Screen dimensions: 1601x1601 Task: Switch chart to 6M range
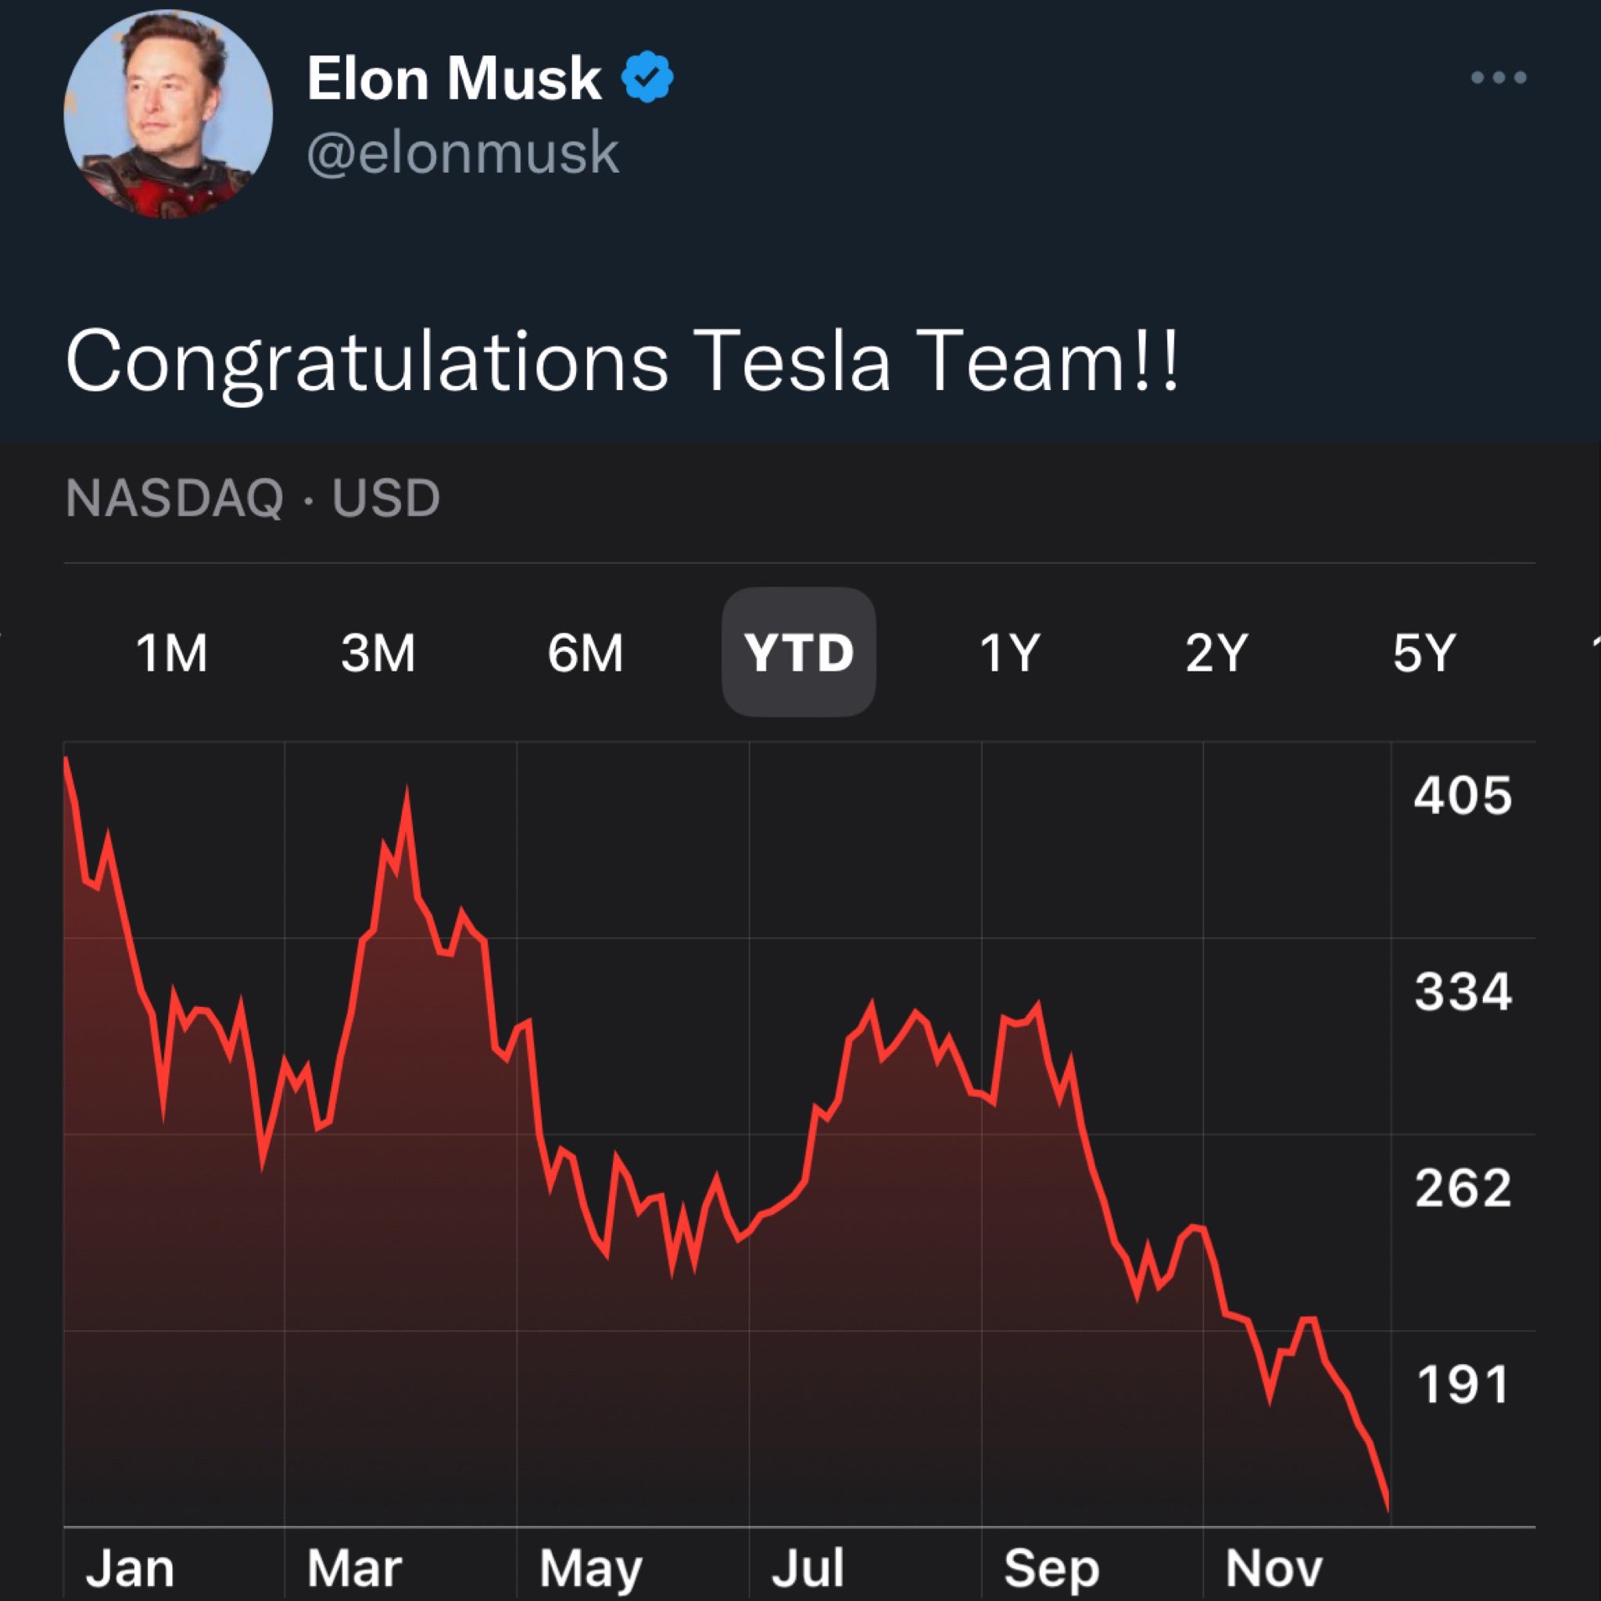585,653
